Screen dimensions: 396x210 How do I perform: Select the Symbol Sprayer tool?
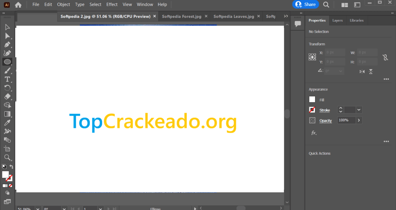[x=7, y=131]
